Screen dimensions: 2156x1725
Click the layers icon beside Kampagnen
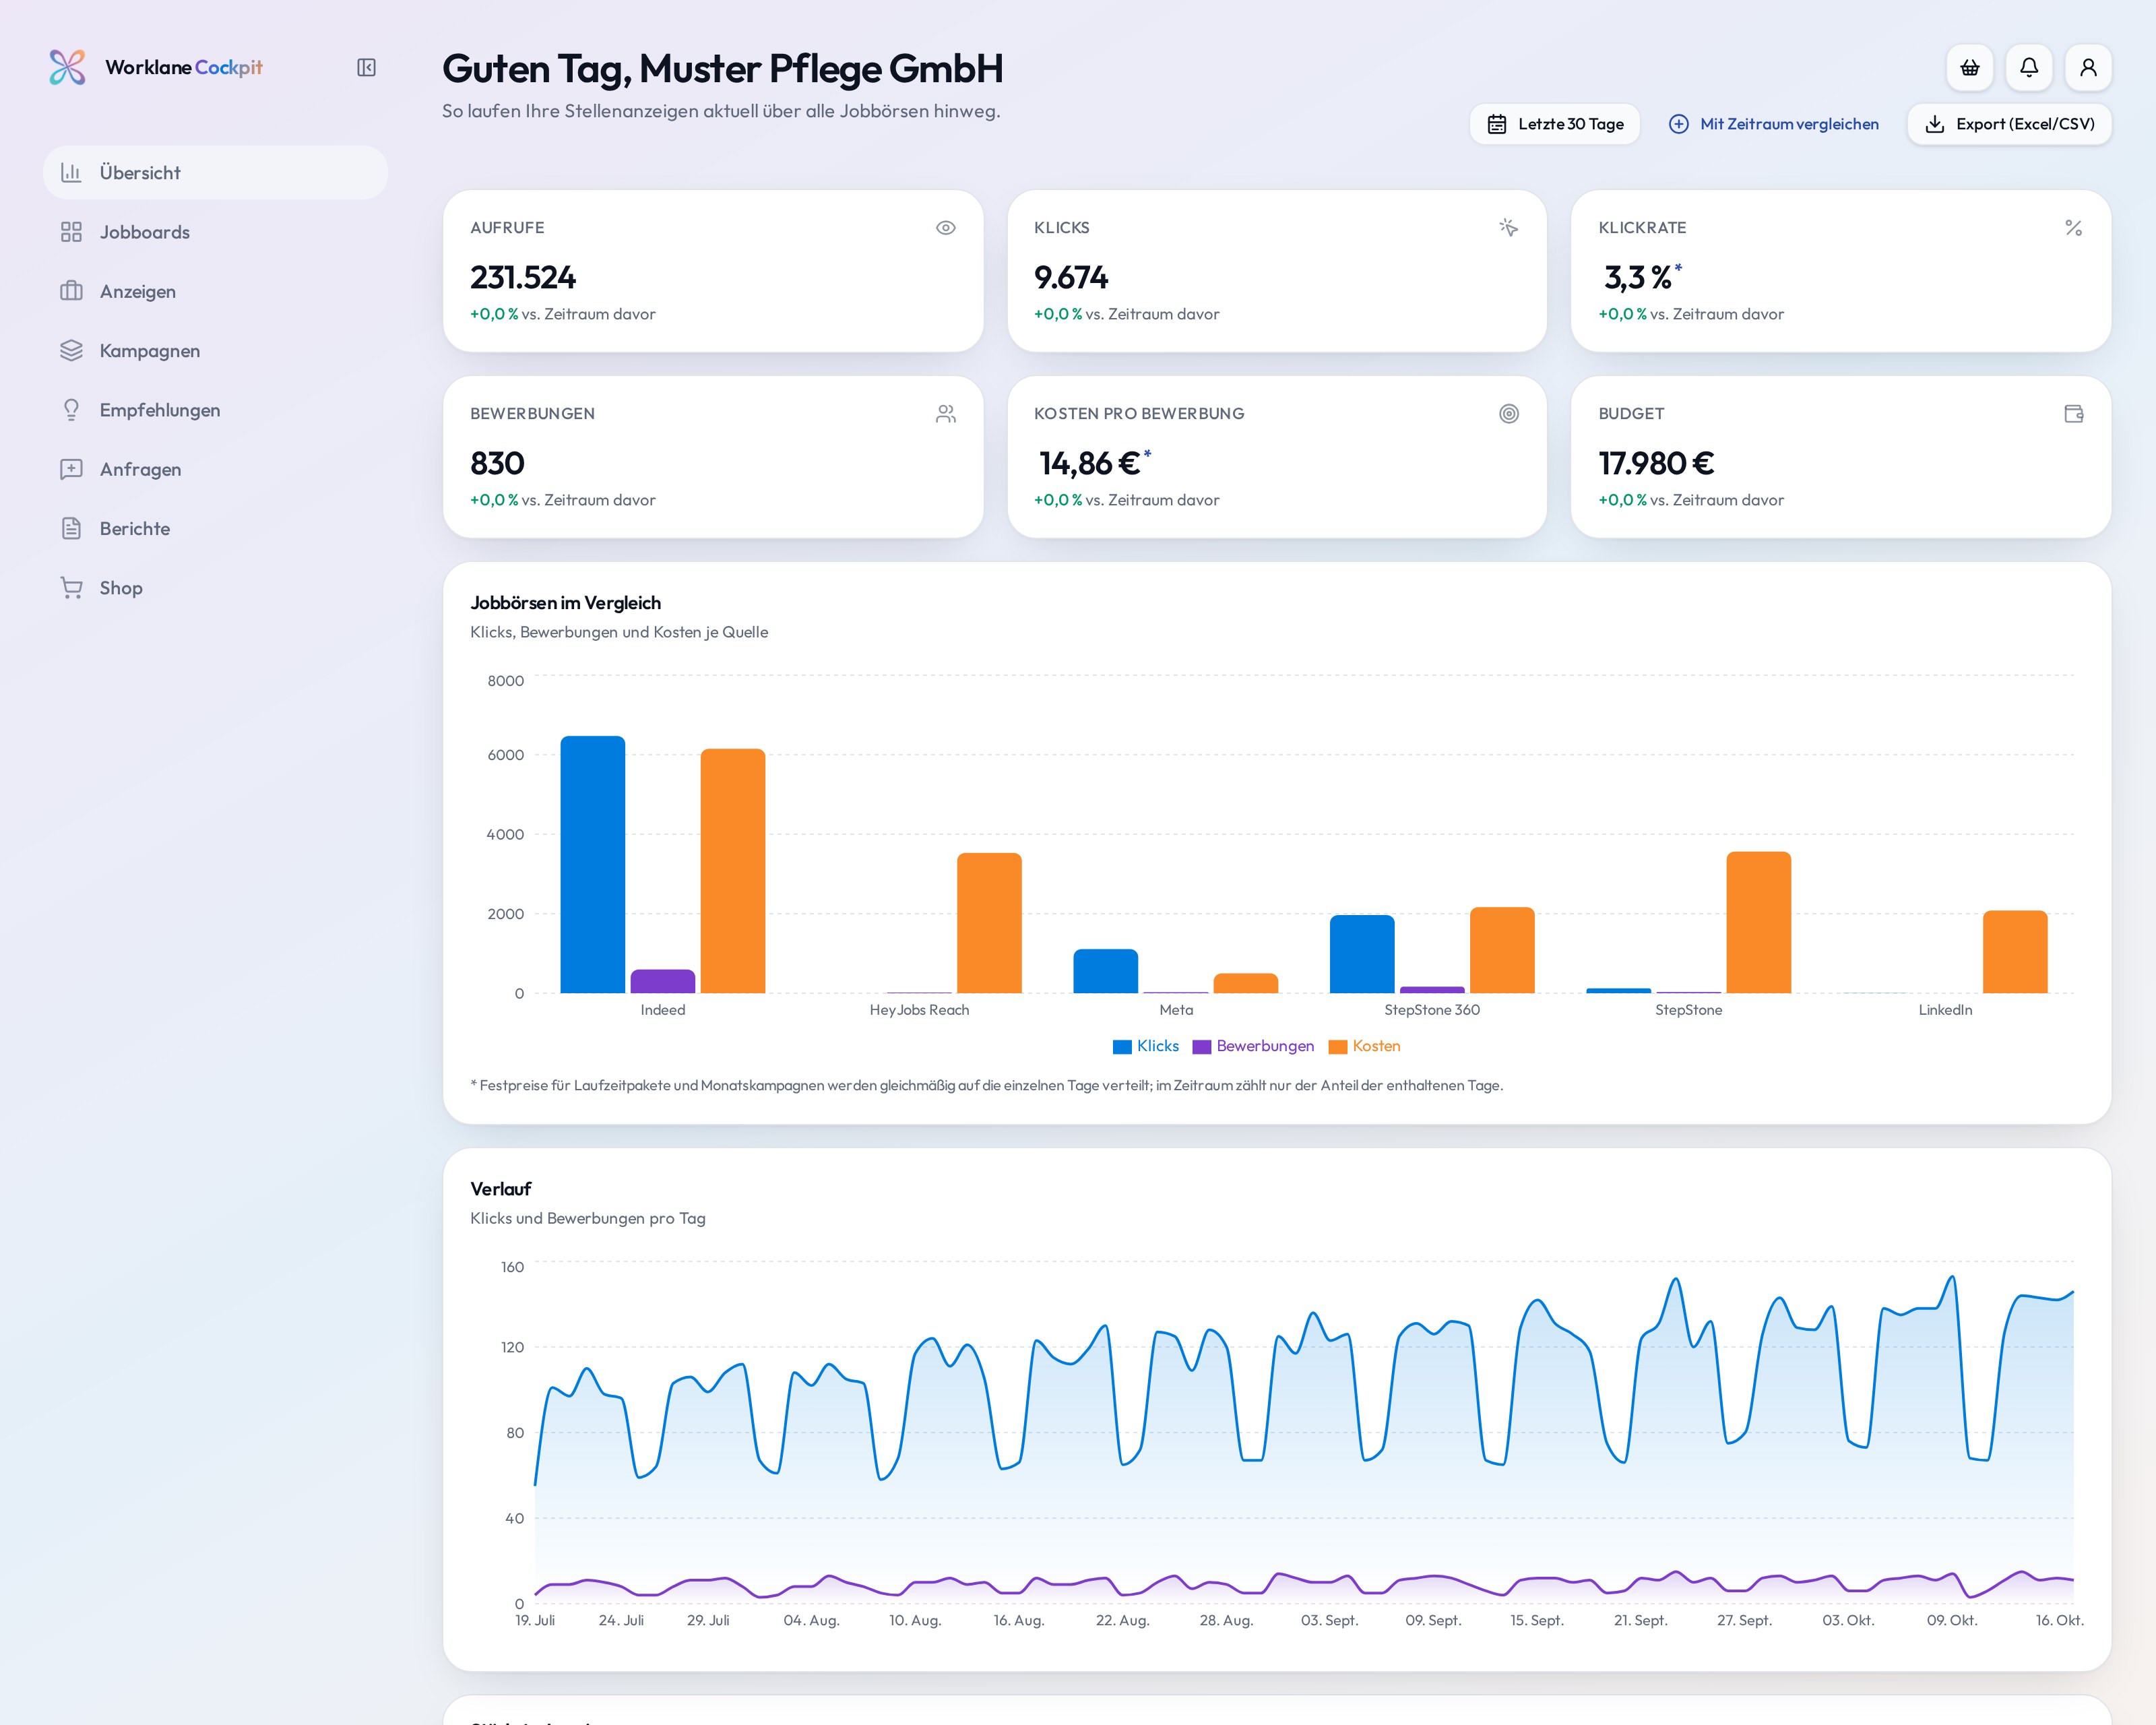(x=71, y=350)
